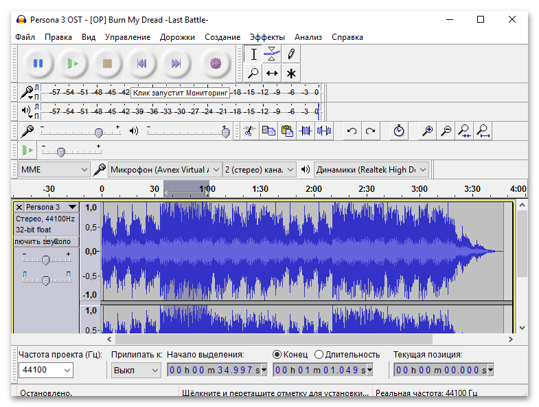Open the Анализ menu
This screenshot has width=539, height=407.
308,37
